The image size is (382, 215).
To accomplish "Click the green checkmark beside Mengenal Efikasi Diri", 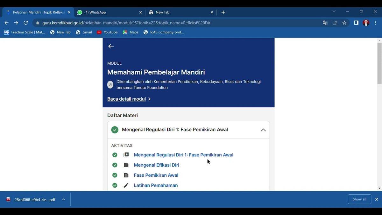I will (x=115, y=165).
